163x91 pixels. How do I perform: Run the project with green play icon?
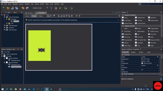(60, 8)
